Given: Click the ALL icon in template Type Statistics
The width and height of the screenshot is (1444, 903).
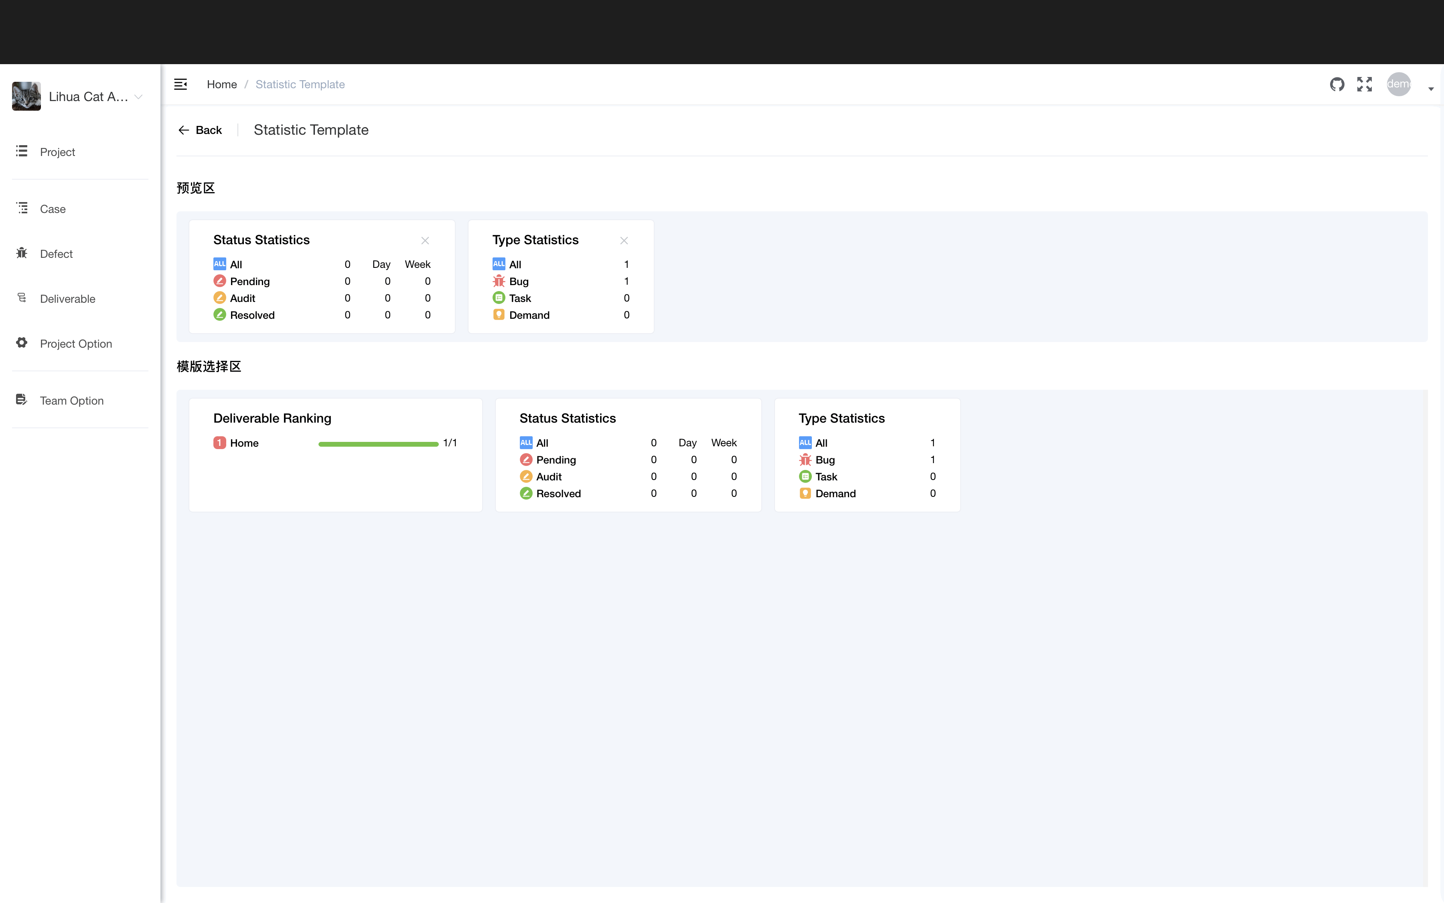Looking at the screenshot, I should (805, 443).
